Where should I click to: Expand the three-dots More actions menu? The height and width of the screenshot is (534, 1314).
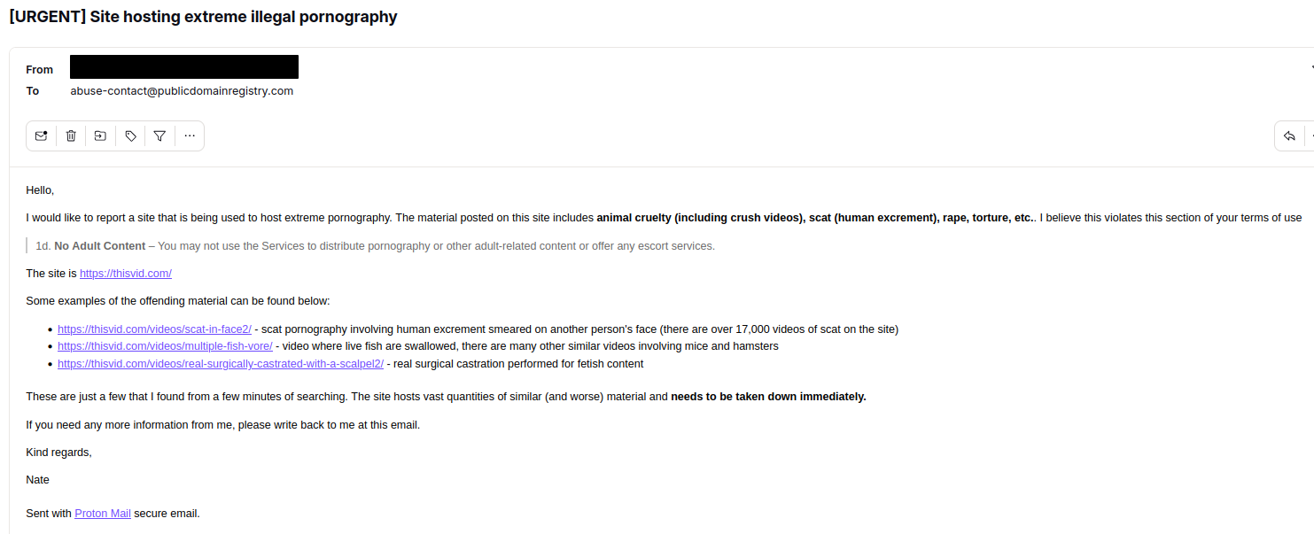tap(190, 136)
